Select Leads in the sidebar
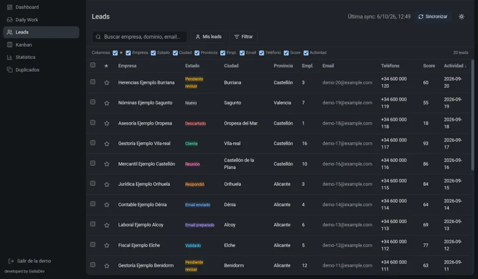This screenshot has height=279, width=478. [x=41, y=32]
